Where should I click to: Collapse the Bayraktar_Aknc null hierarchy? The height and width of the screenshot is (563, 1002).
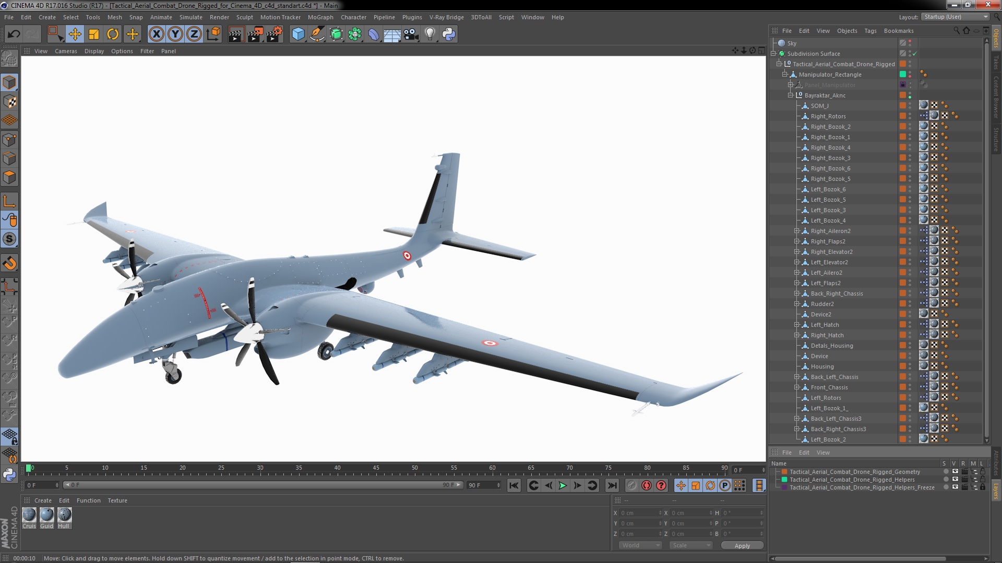point(791,95)
